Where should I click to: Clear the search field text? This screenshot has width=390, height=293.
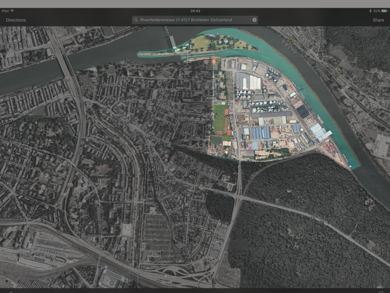coord(254,20)
